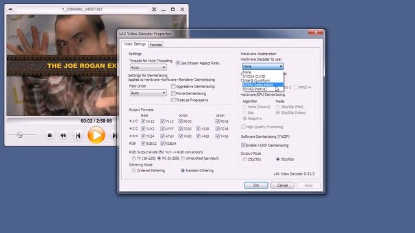Select the Video Settings tab

(135, 44)
